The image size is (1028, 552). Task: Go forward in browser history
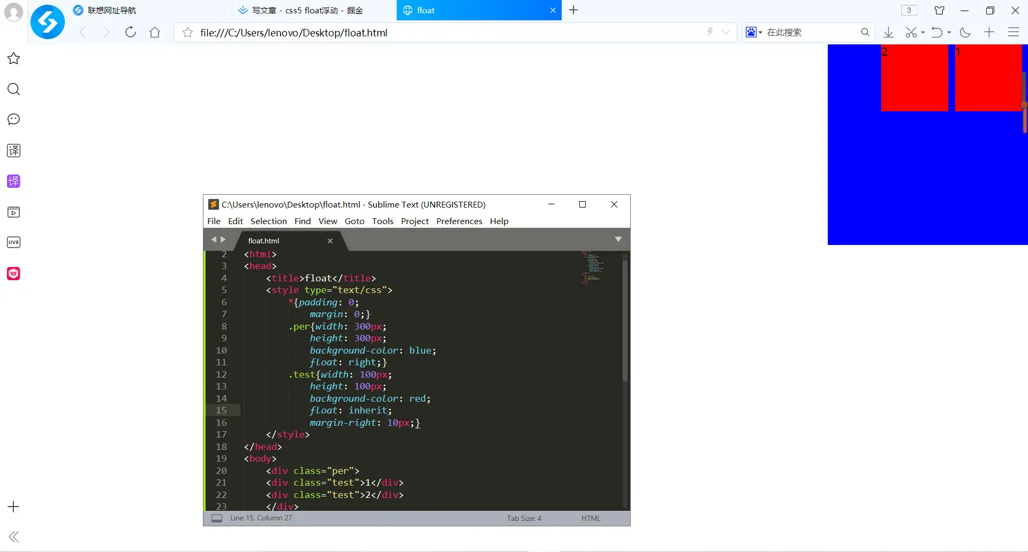click(x=107, y=33)
